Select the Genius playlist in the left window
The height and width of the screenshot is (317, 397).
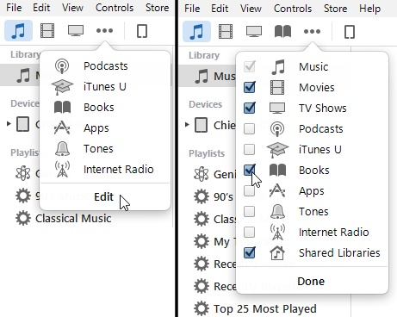pyautogui.click(x=28, y=173)
